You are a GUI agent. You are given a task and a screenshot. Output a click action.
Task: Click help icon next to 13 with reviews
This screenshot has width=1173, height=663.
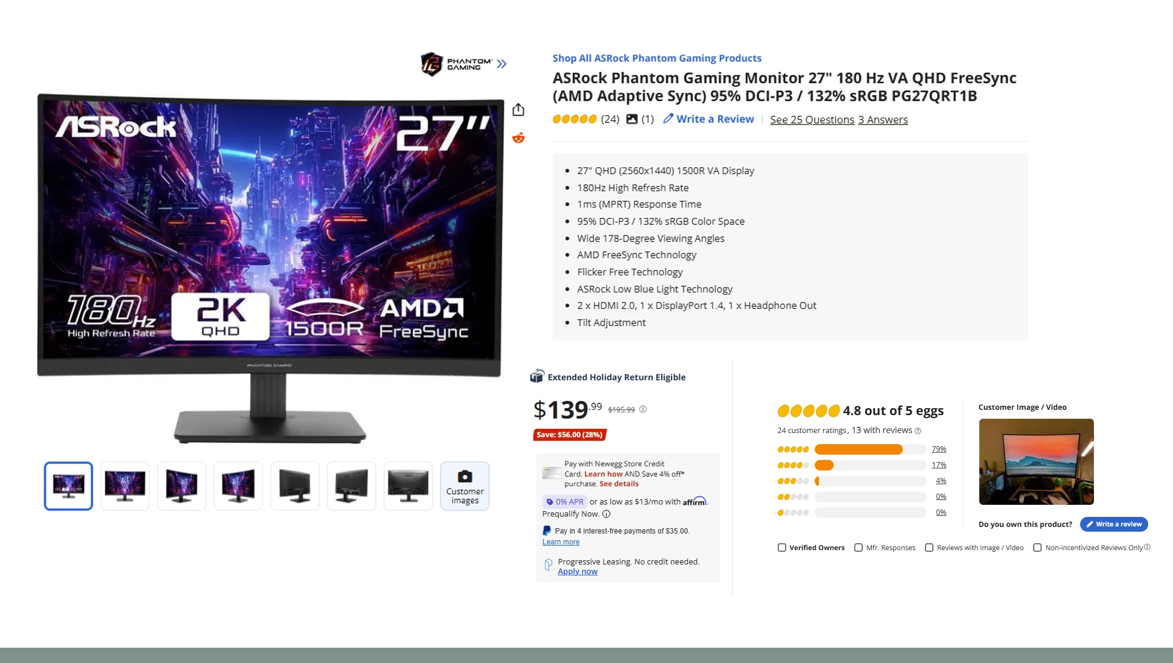918,431
